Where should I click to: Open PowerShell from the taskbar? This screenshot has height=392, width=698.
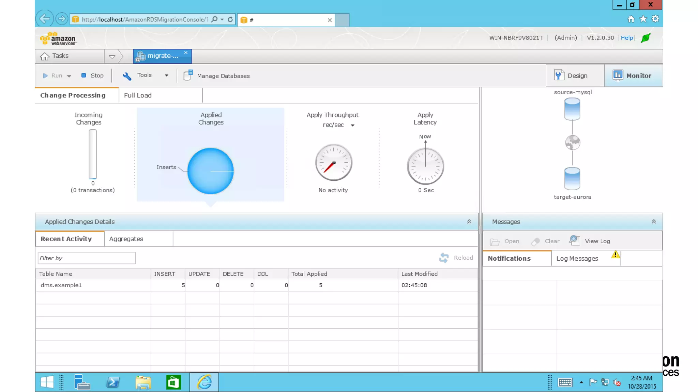tap(113, 382)
